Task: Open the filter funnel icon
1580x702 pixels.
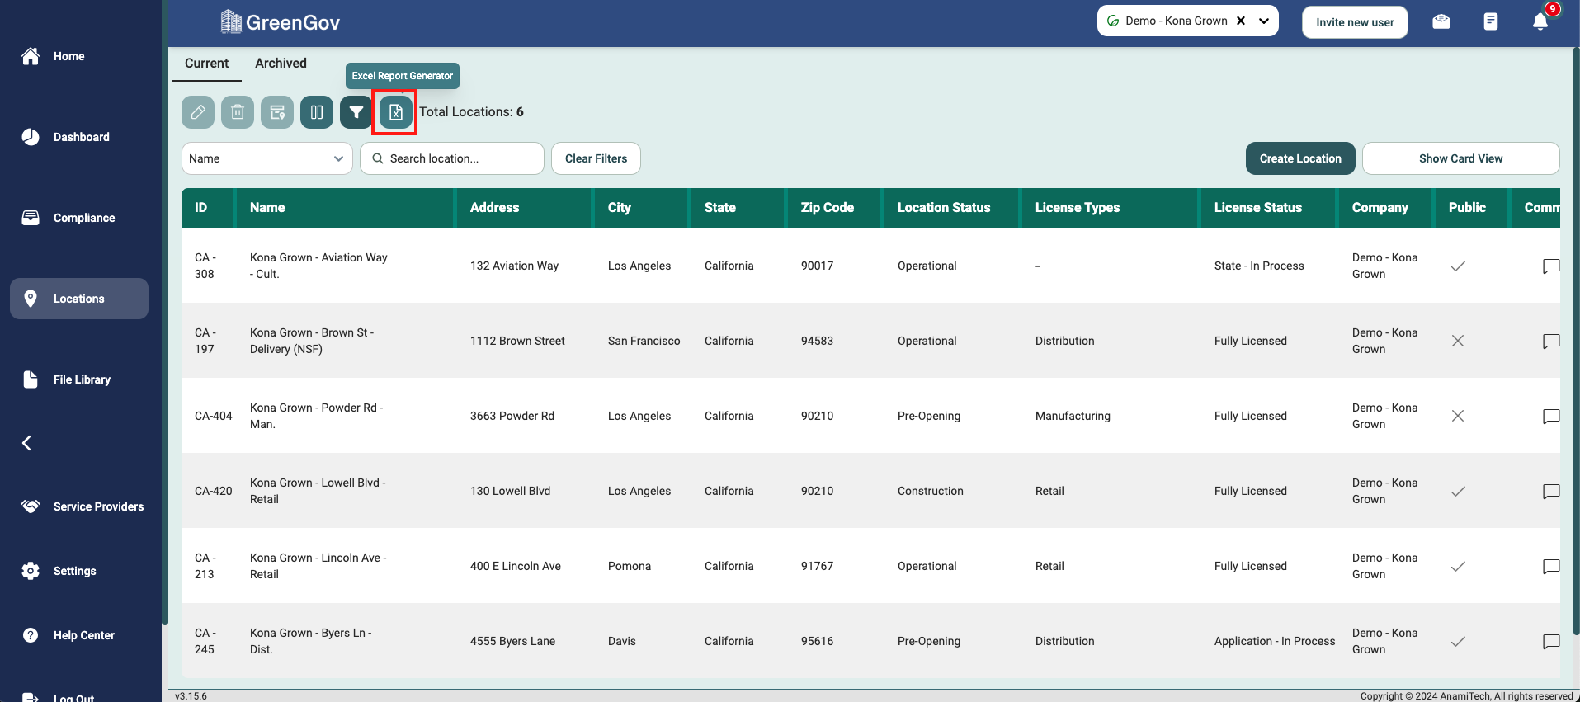Action: [x=356, y=112]
